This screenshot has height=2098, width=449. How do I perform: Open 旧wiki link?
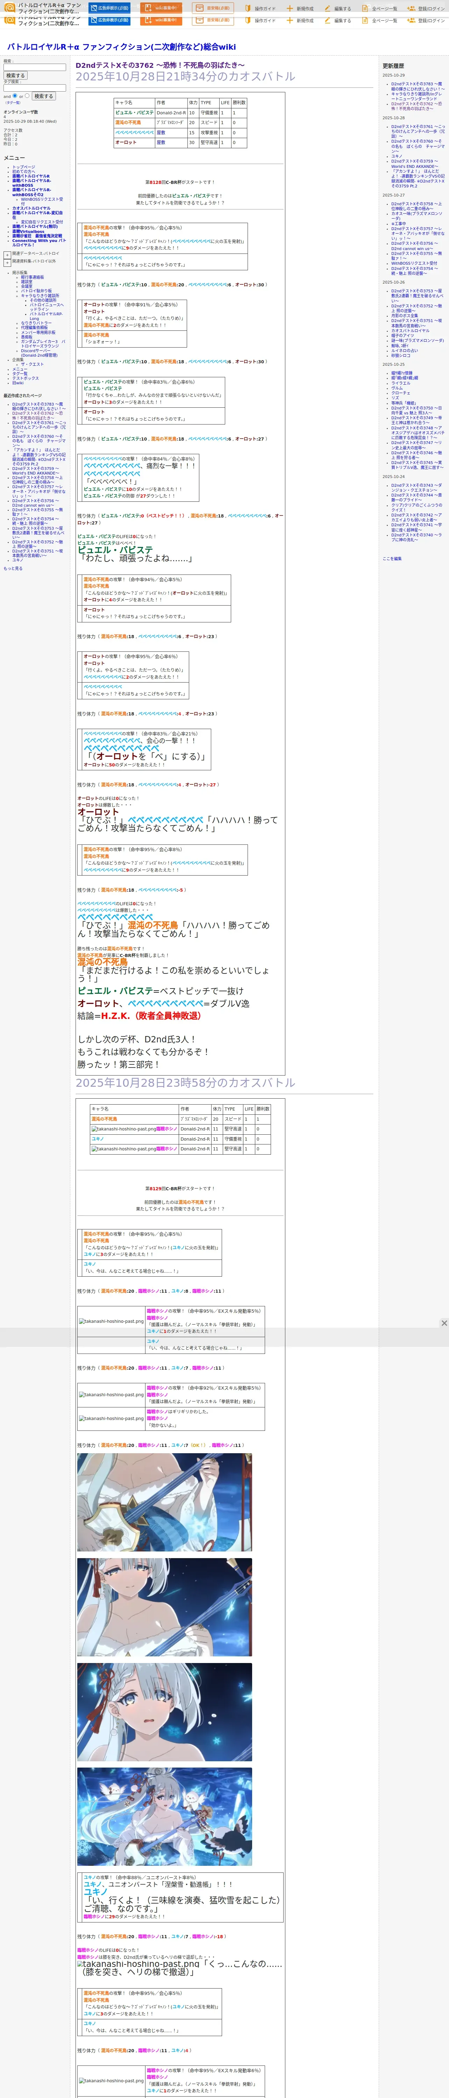(18, 383)
